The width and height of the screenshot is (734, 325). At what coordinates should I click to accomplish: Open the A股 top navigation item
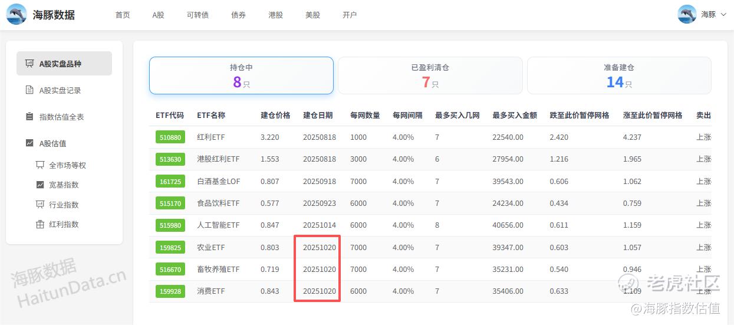point(158,15)
